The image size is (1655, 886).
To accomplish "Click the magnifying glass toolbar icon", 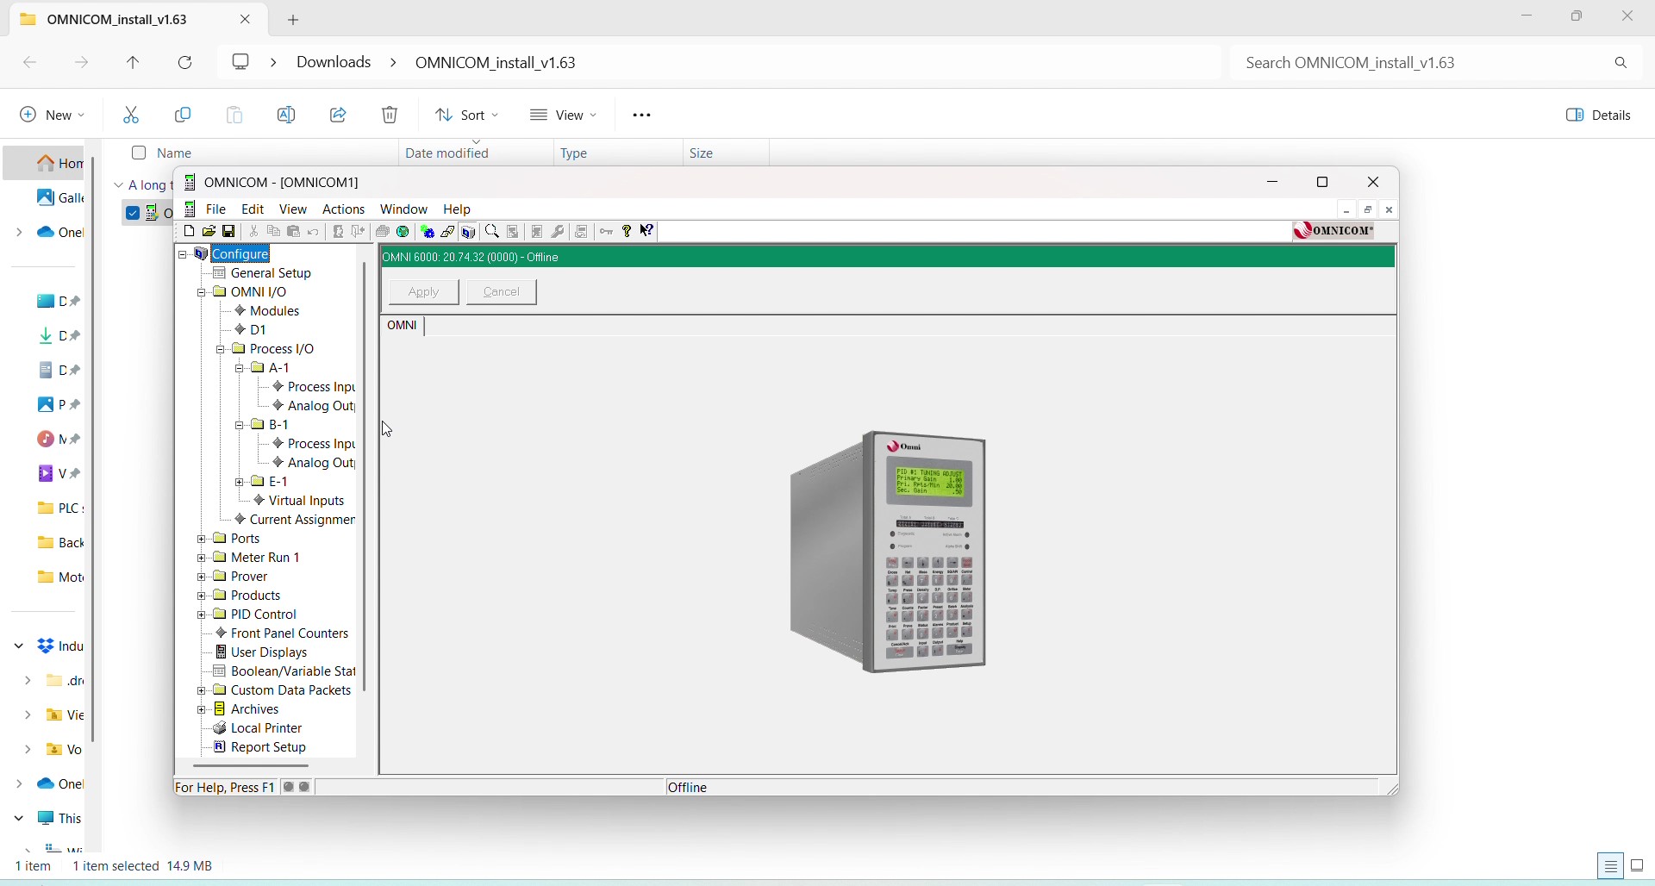I will (x=492, y=232).
